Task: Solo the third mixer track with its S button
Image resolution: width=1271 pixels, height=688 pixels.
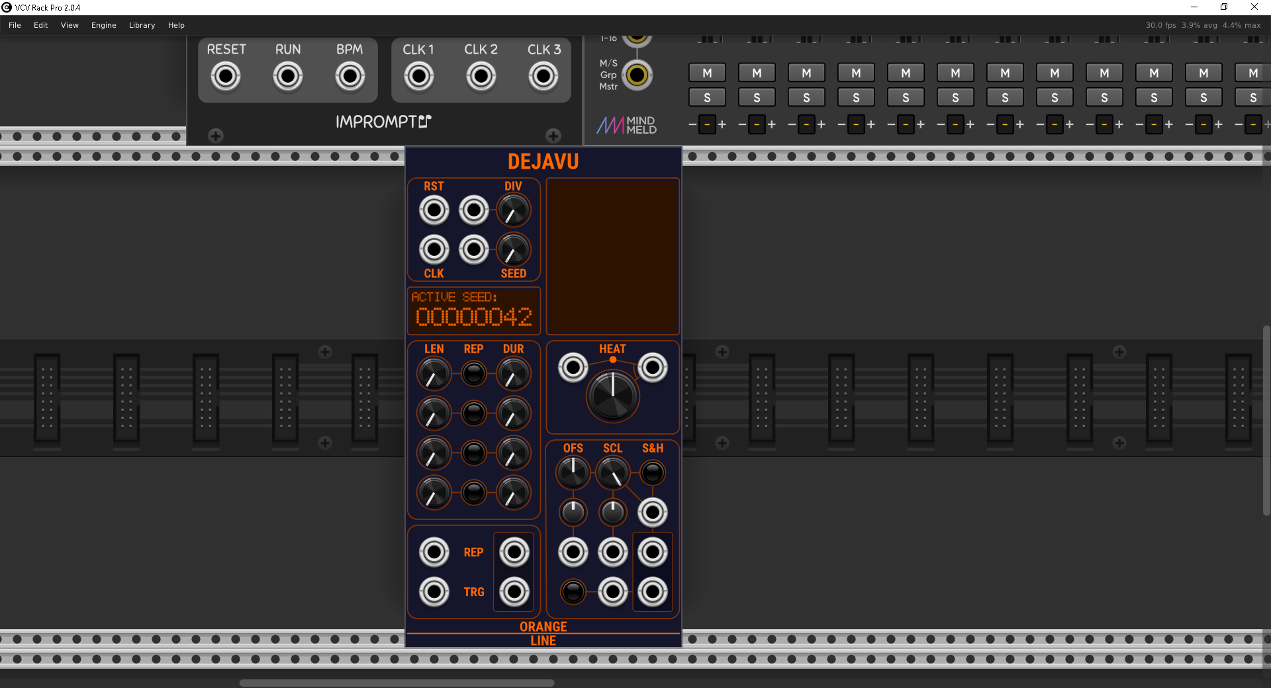Action: coord(807,98)
